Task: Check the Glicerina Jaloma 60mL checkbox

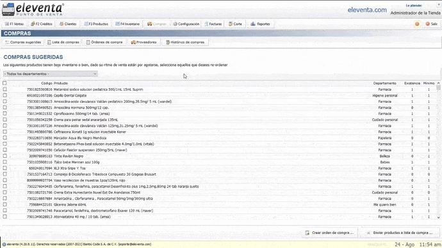Action: 4,205
